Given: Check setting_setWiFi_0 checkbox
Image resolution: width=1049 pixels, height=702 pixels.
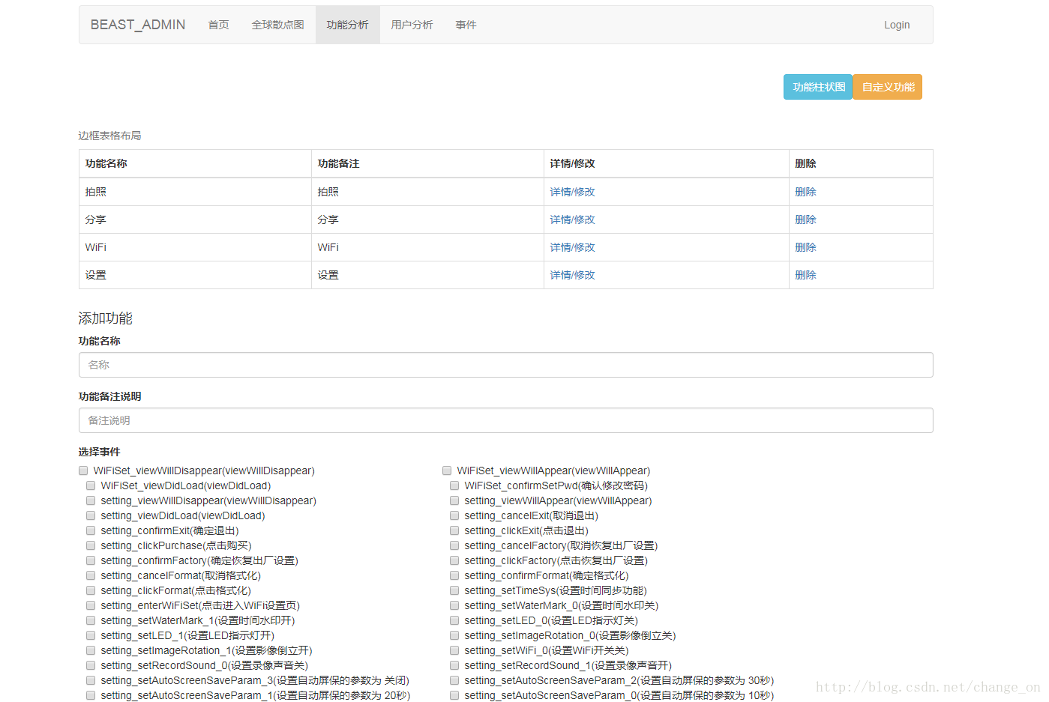Looking at the screenshot, I should click(x=454, y=650).
